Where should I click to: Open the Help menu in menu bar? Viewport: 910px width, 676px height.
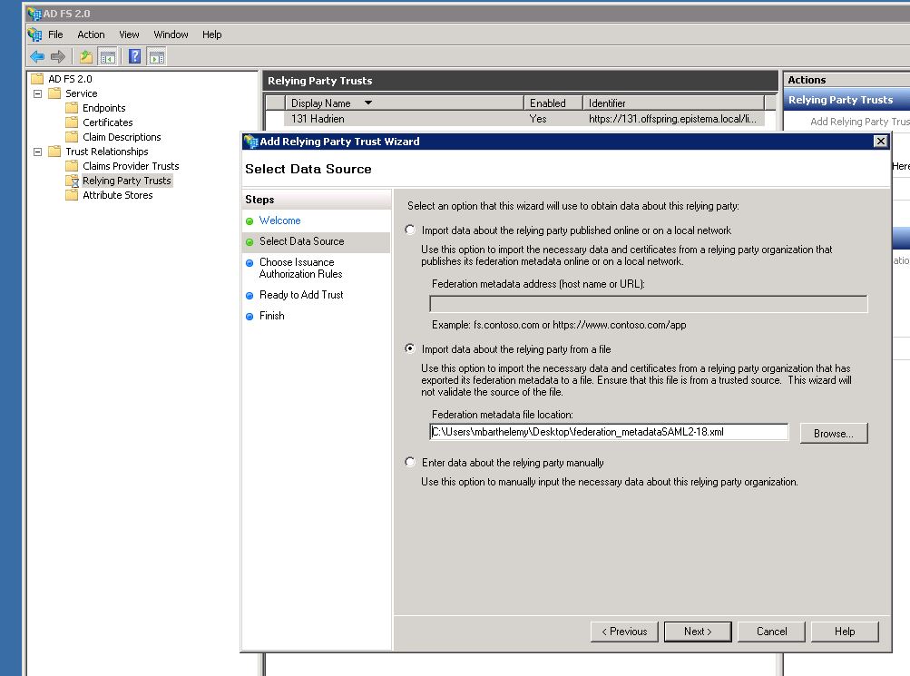pyautogui.click(x=211, y=34)
